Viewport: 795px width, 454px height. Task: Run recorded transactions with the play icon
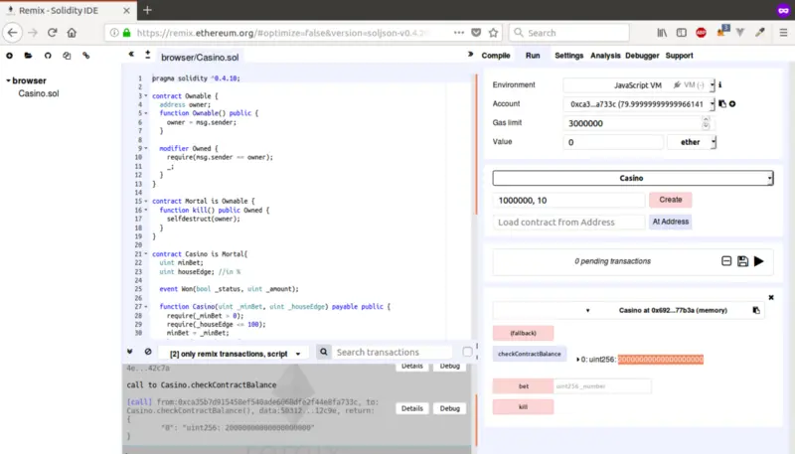pos(759,261)
